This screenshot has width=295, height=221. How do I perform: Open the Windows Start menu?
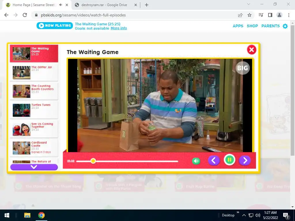tap(7, 215)
